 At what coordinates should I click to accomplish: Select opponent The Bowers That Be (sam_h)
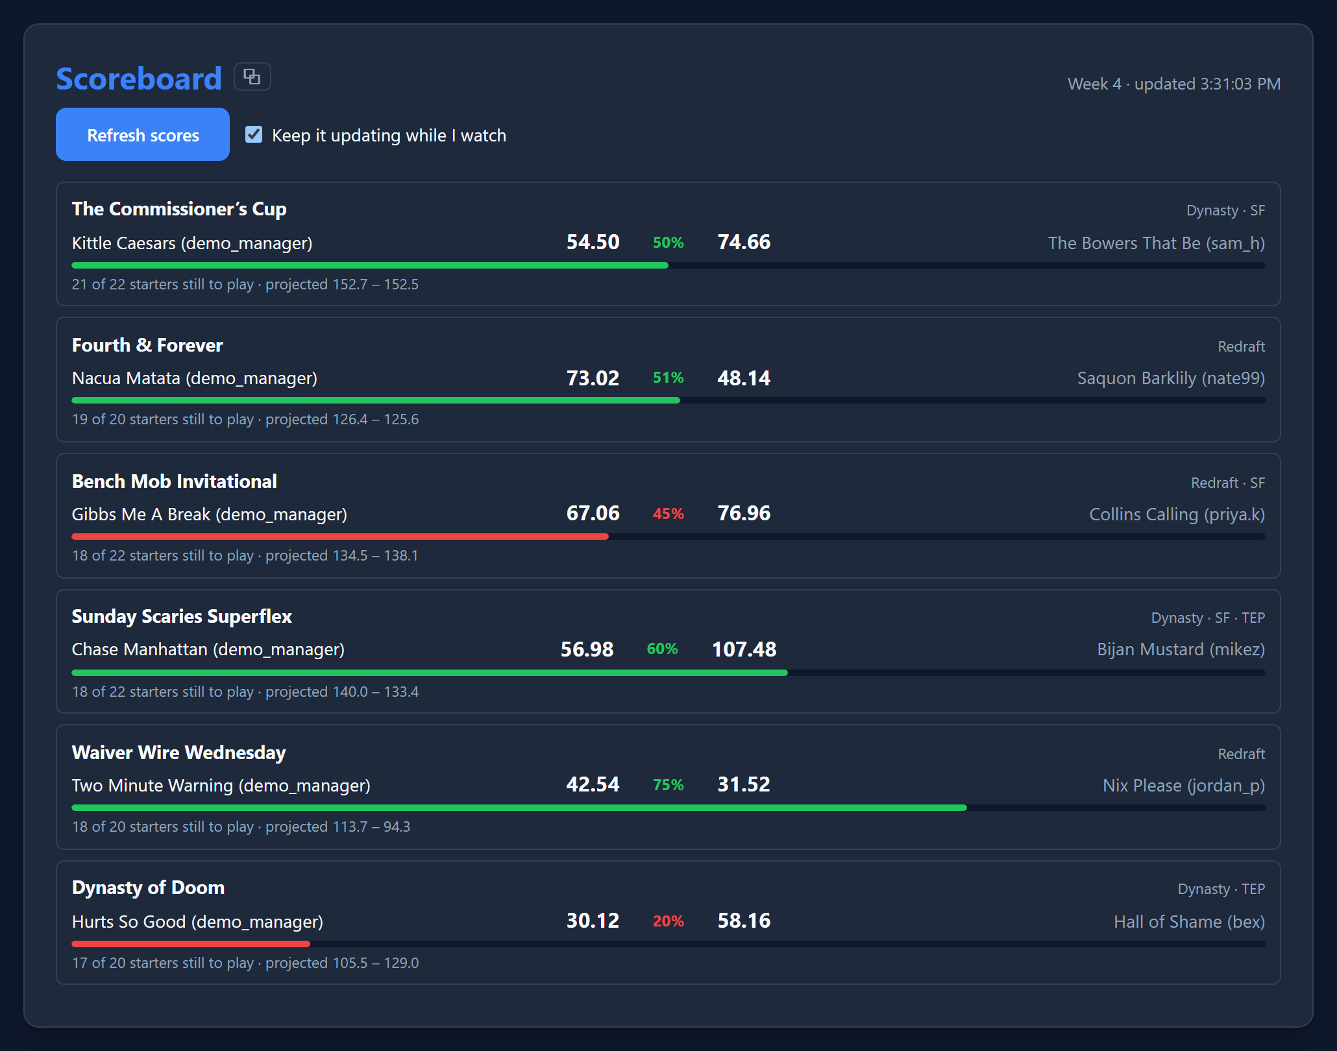point(1157,243)
